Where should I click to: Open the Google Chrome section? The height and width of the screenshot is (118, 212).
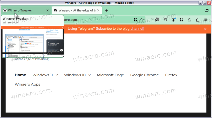pos(144,75)
